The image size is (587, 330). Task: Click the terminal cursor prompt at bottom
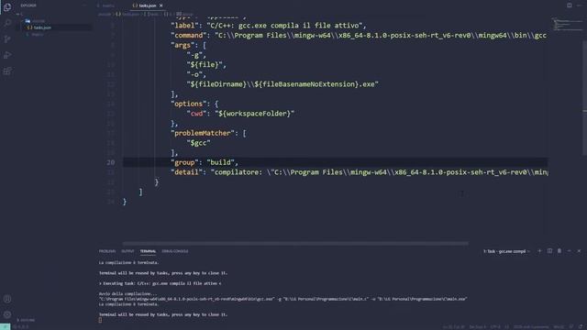pyautogui.click(x=100, y=320)
